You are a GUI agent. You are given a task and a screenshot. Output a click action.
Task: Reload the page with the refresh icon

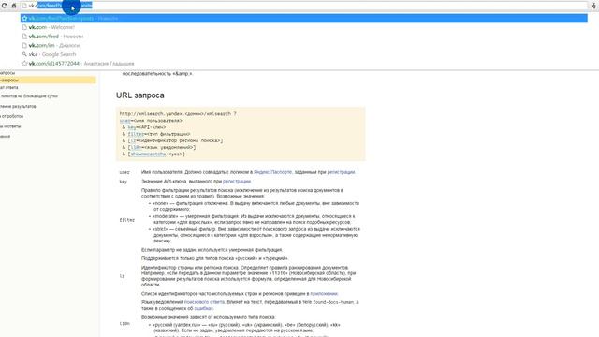[x=4, y=6]
